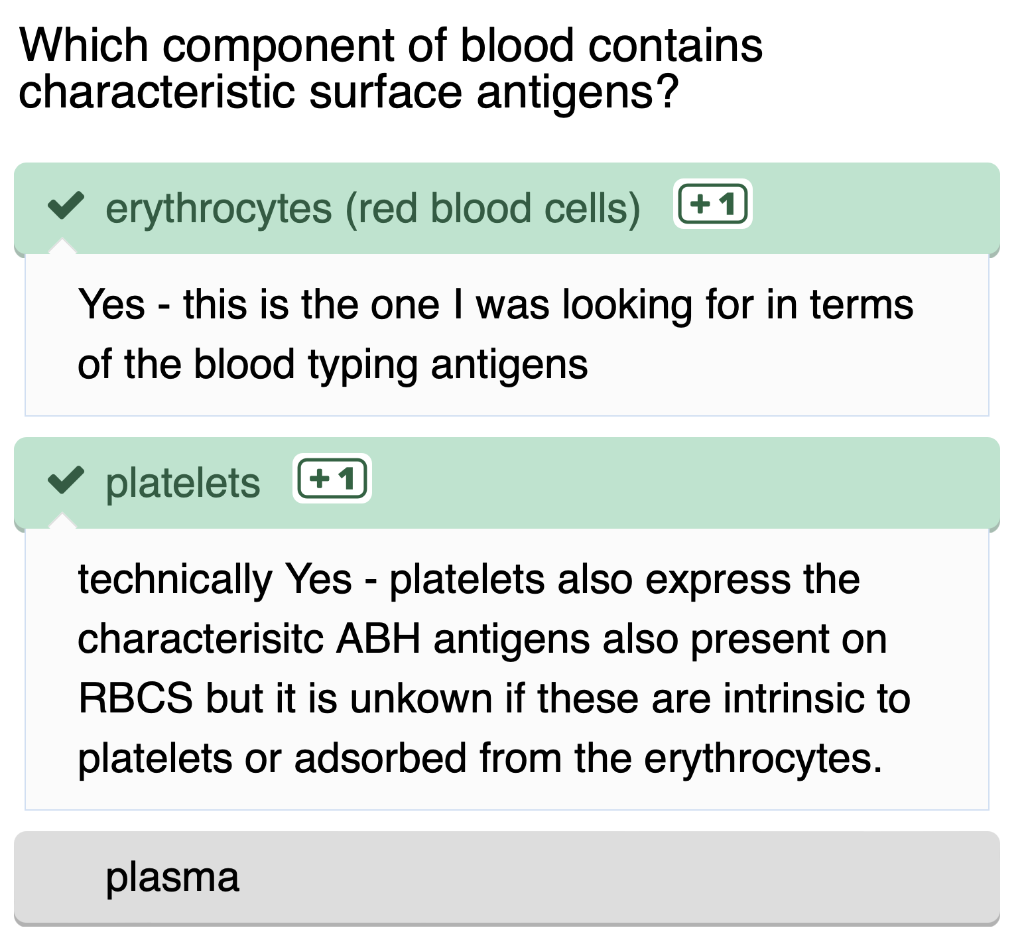Click the word "RBCS" in platelets explanation
Viewport: 1024px width, 934px height.
click(x=135, y=699)
